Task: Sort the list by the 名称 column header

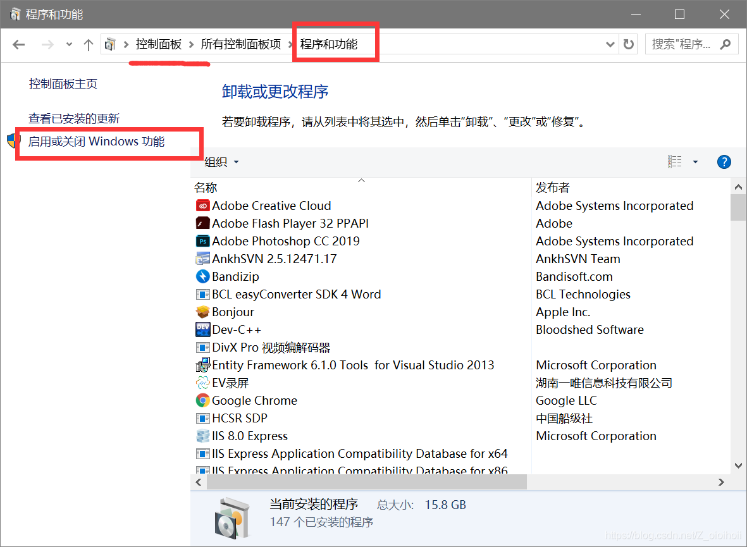Action: pos(206,188)
